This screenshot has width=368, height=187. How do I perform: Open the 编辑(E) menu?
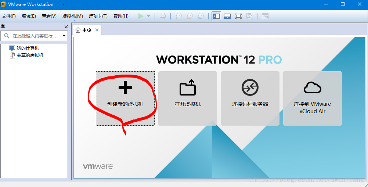click(29, 16)
